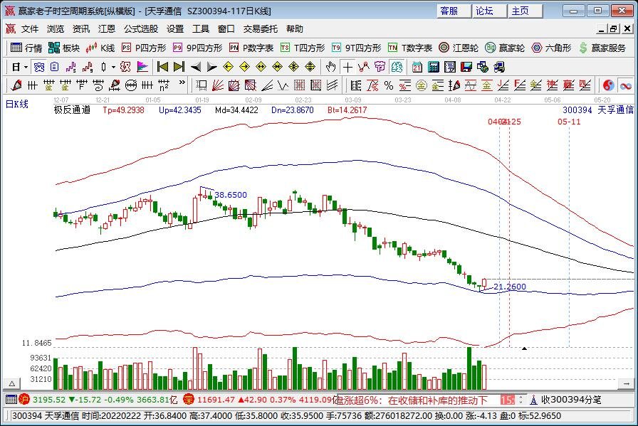Open the 帮助 menu
This screenshot has width=638, height=426.
[x=295, y=29]
